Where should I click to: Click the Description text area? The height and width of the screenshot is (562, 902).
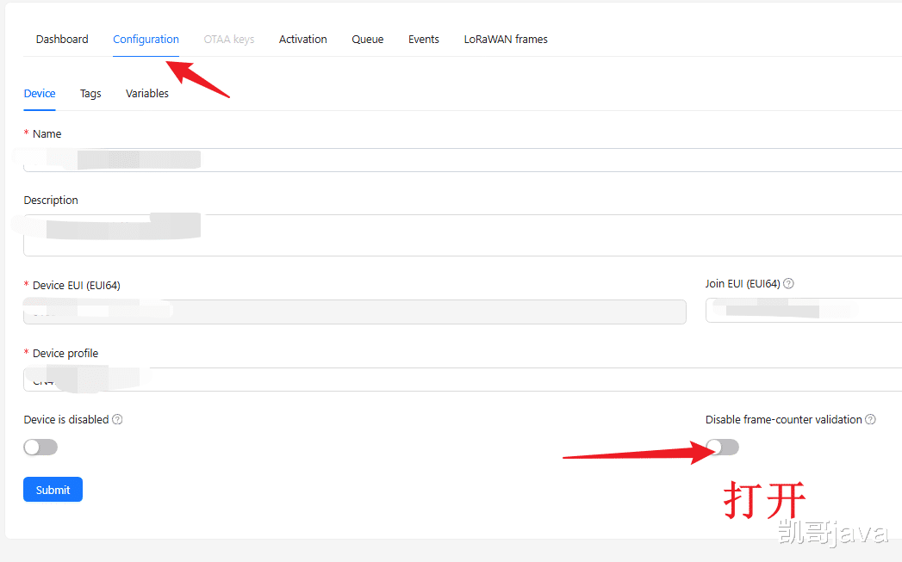tap(463, 235)
